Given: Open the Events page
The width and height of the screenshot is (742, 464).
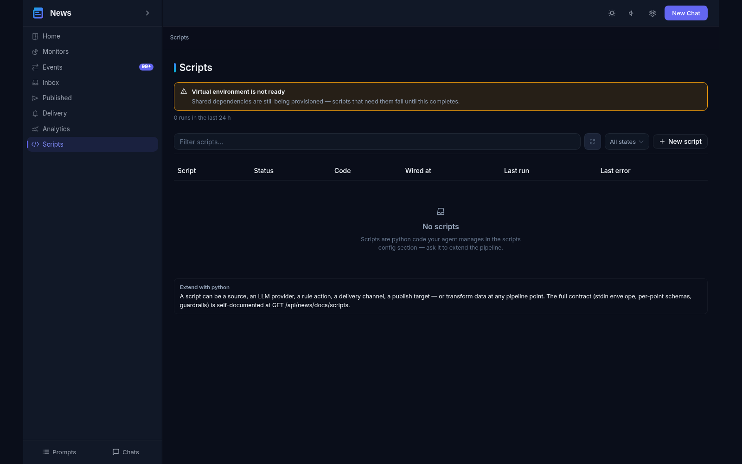Looking at the screenshot, I should (92, 67).
